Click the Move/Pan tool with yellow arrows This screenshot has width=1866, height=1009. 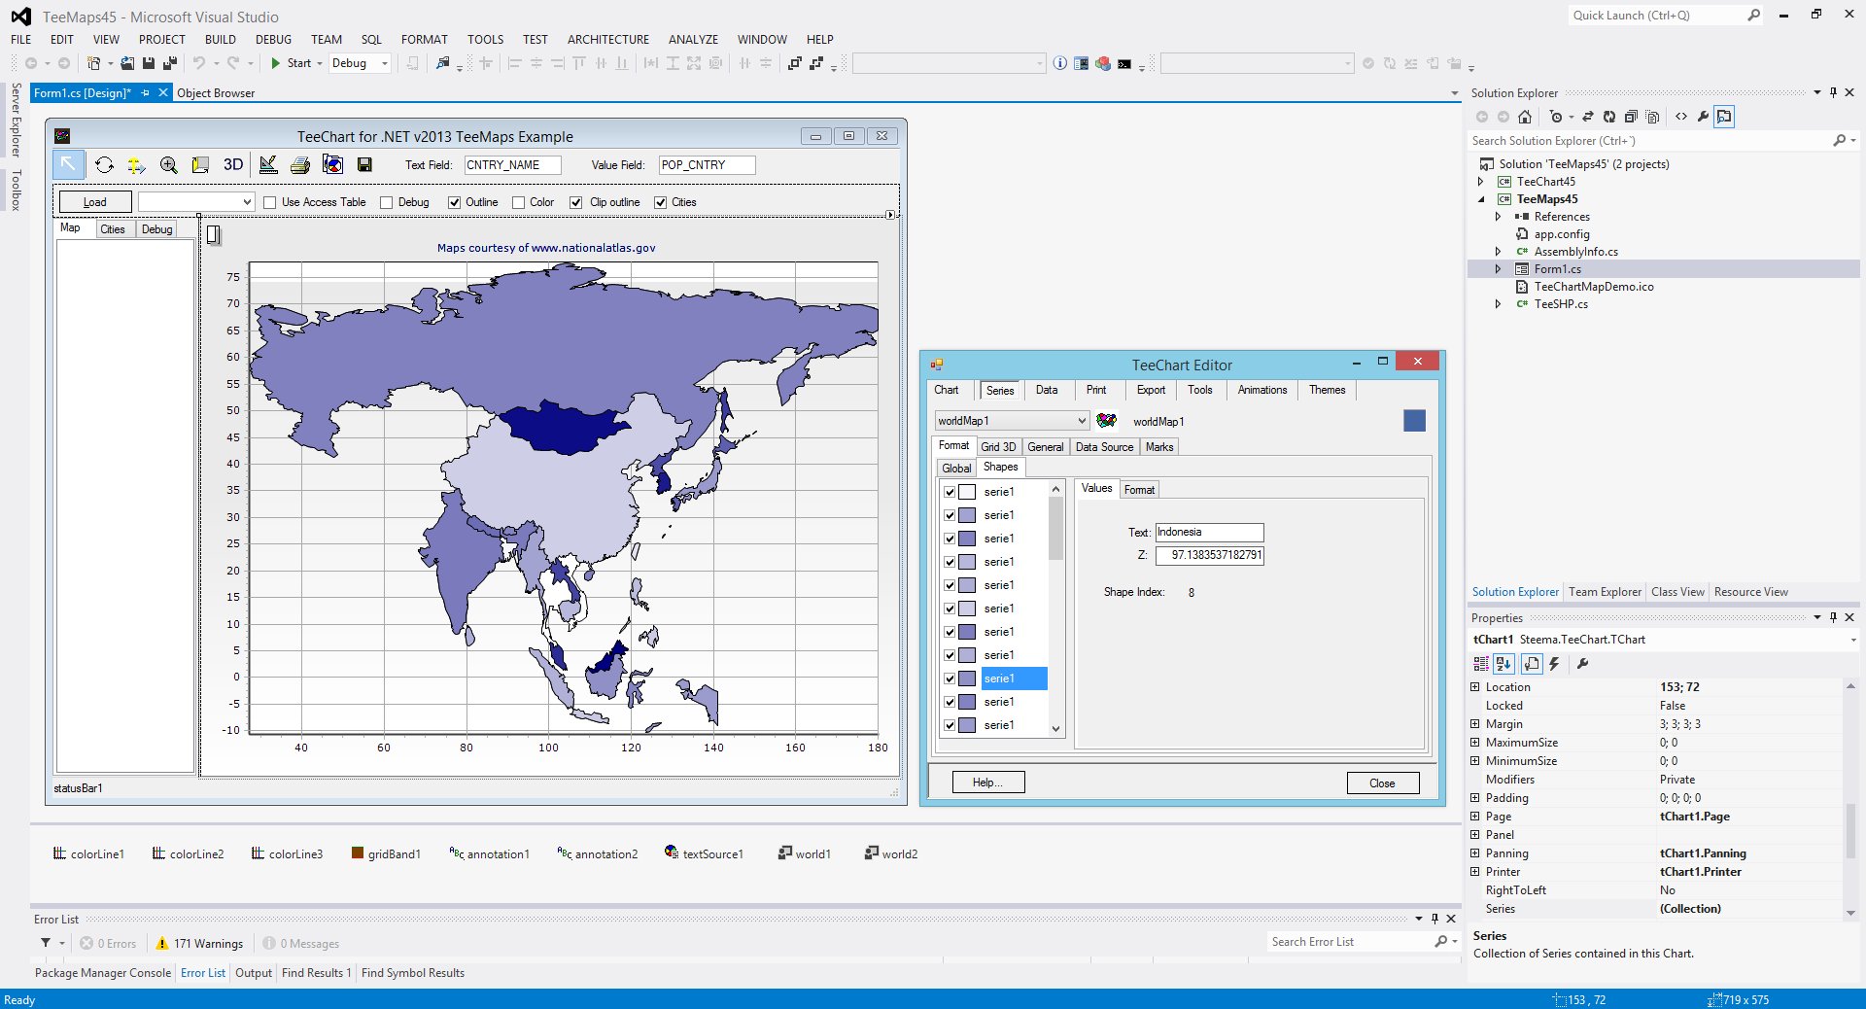[x=136, y=164]
